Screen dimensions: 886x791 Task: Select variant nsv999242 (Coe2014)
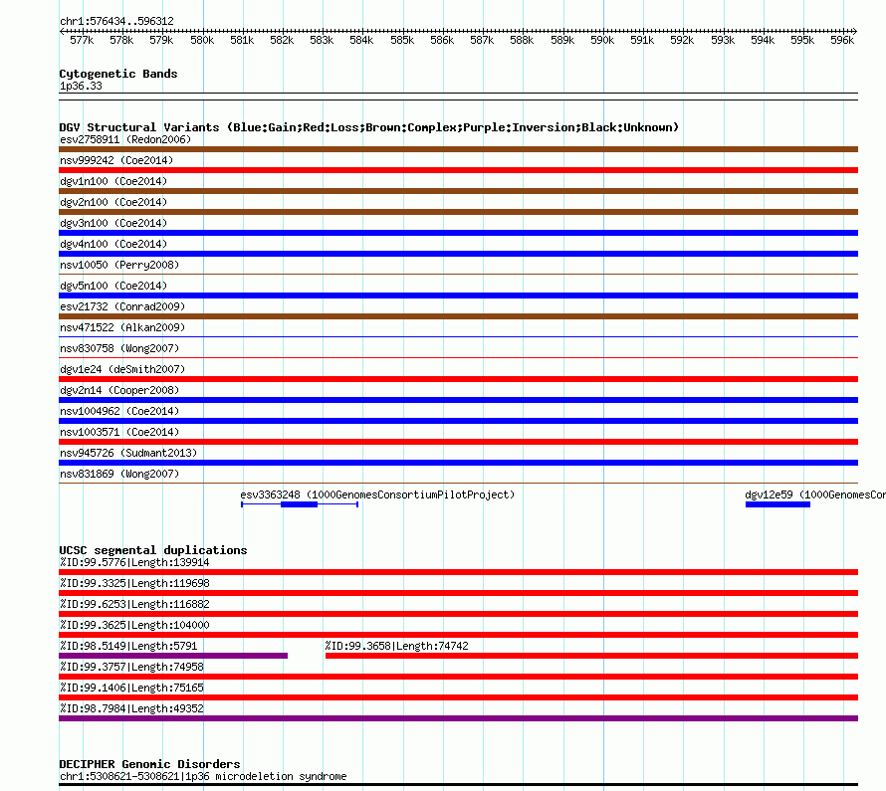point(116,160)
